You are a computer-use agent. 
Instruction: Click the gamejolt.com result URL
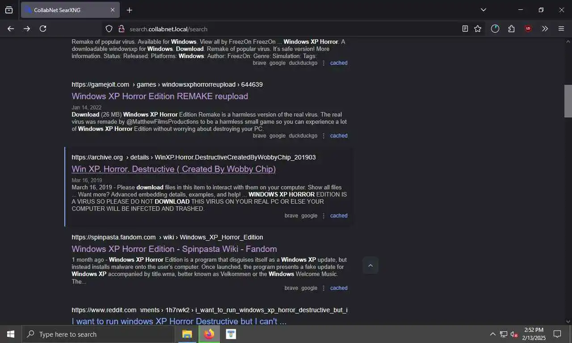coord(167,84)
